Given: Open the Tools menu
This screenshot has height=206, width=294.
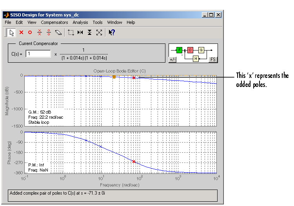Looking at the screenshot, I should pos(98,22).
